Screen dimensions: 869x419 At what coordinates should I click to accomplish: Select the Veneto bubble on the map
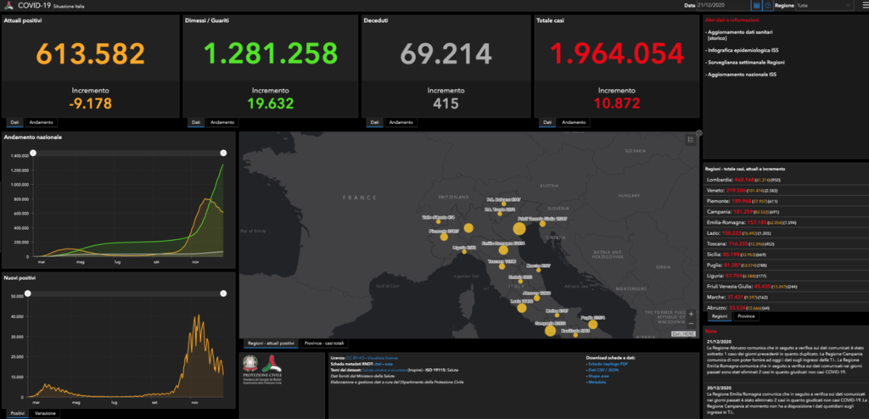pyautogui.click(x=519, y=229)
